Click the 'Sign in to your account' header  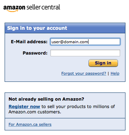click(37, 28)
